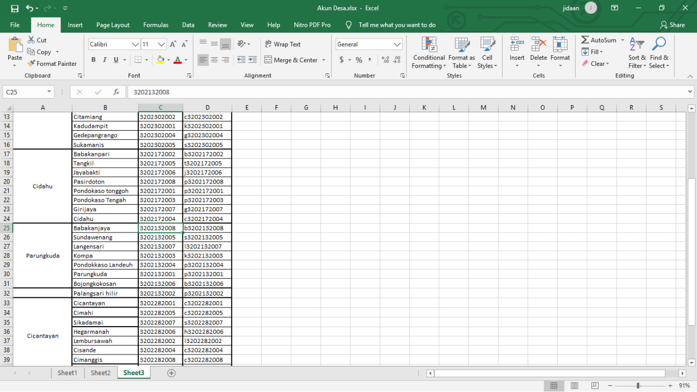Toggle Italic formatting
This screenshot has width=697, height=392.
105,60
